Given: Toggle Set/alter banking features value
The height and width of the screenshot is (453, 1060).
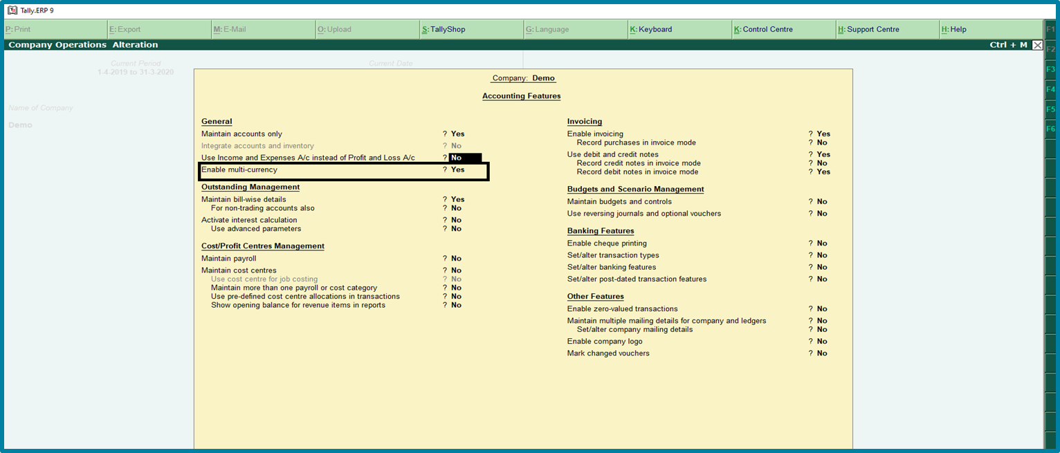Looking at the screenshot, I should (x=822, y=267).
